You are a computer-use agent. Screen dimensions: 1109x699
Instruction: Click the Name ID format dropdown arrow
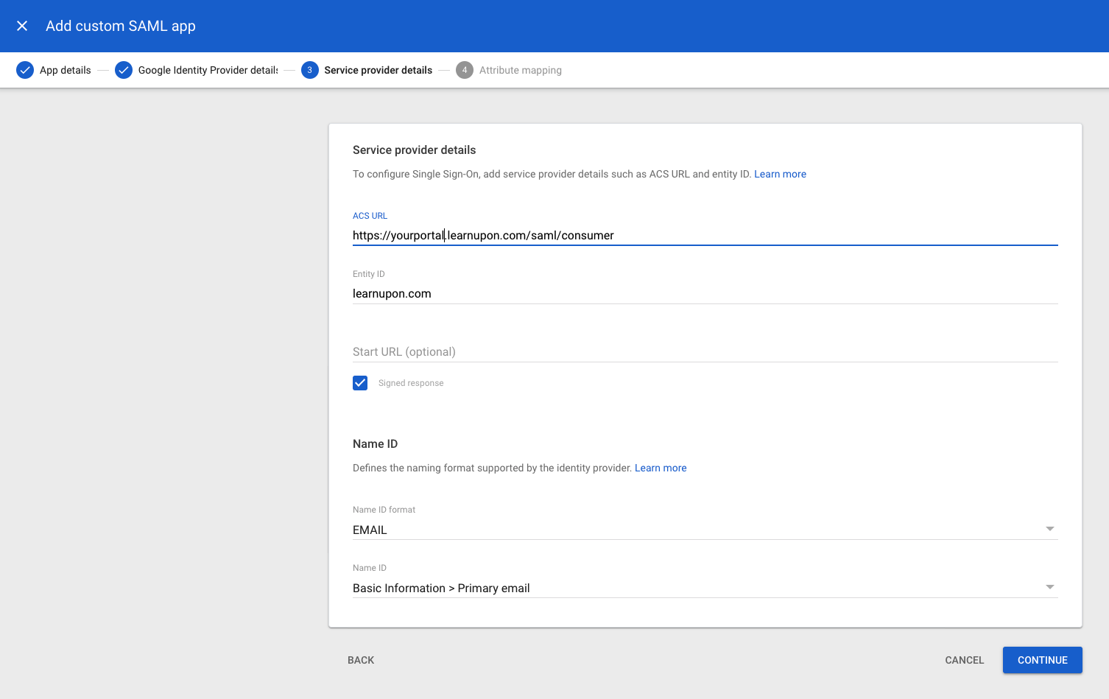pos(1050,529)
